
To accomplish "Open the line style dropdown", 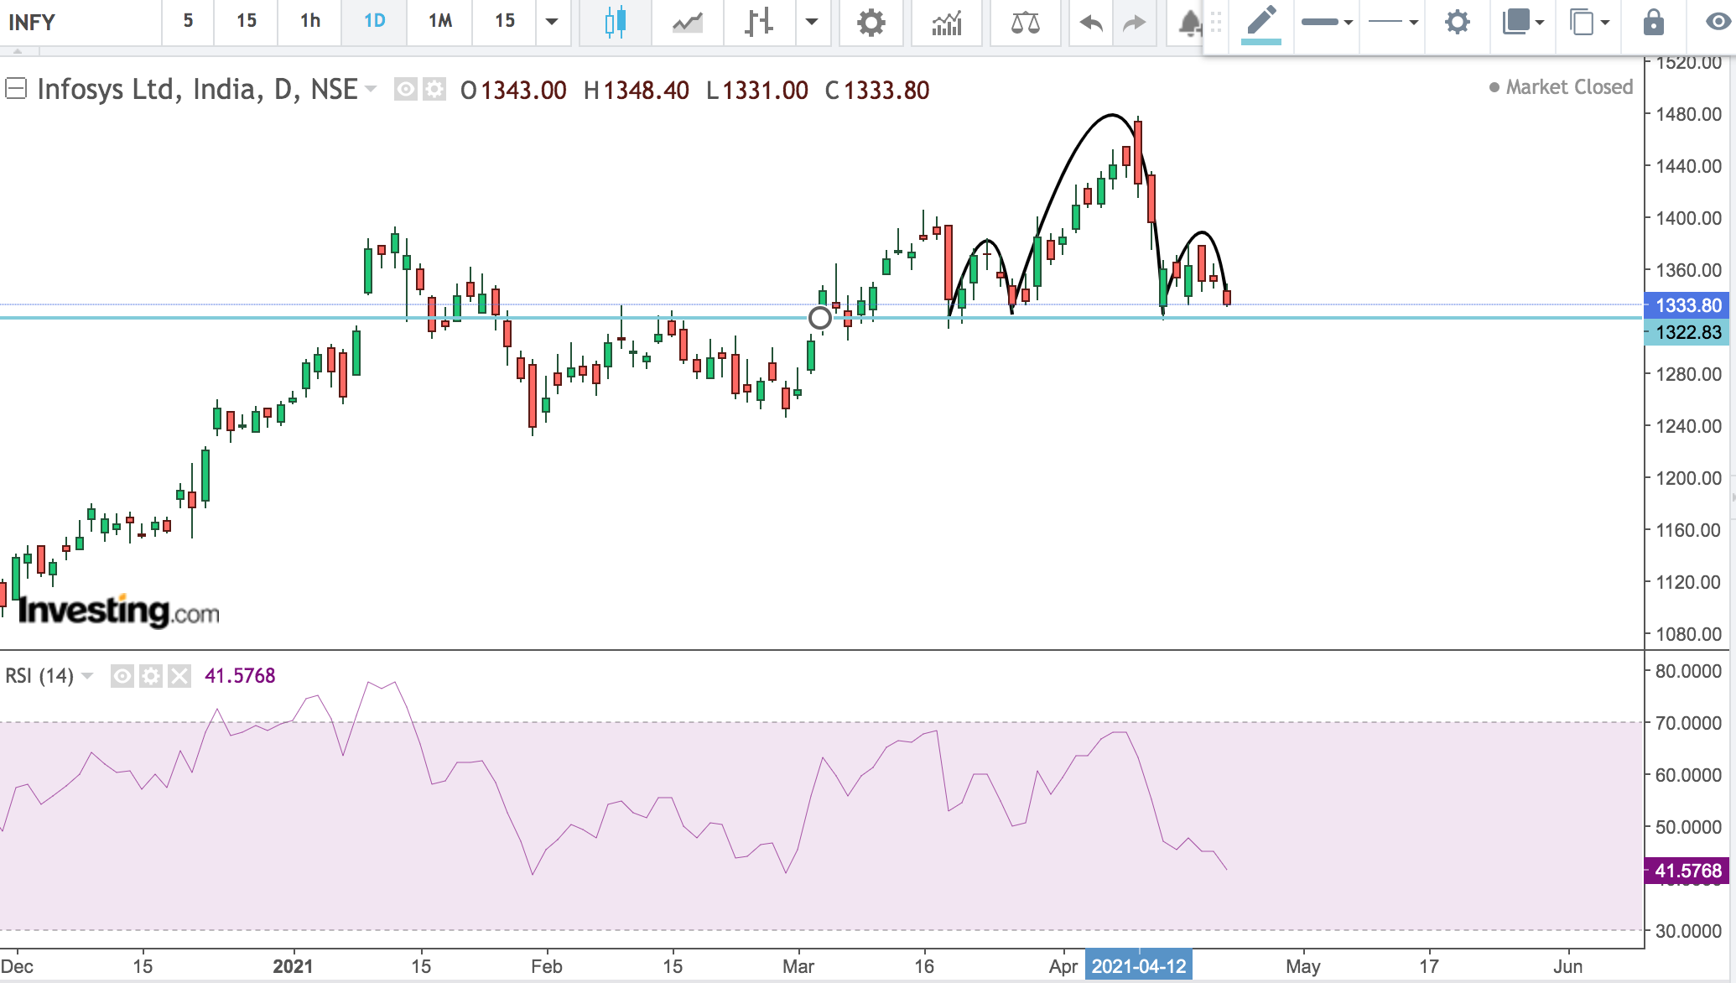I will (x=1392, y=23).
